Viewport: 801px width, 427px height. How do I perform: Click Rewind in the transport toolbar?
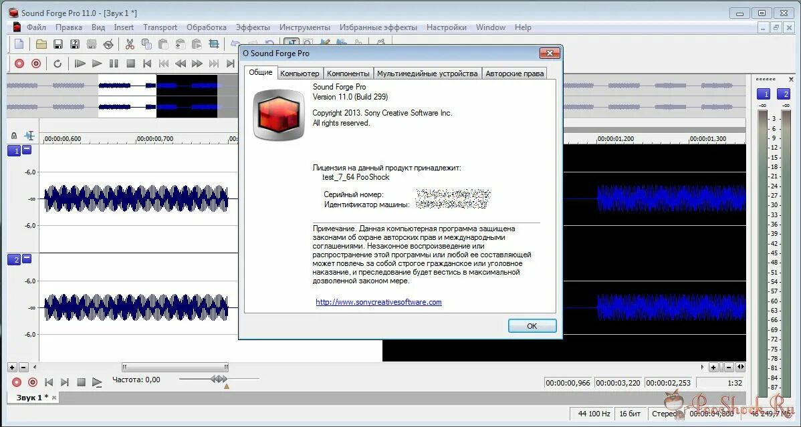click(181, 64)
